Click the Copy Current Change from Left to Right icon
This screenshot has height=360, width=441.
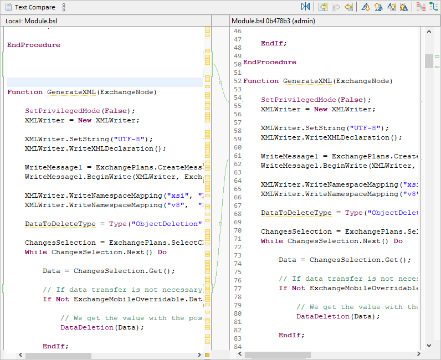point(336,7)
